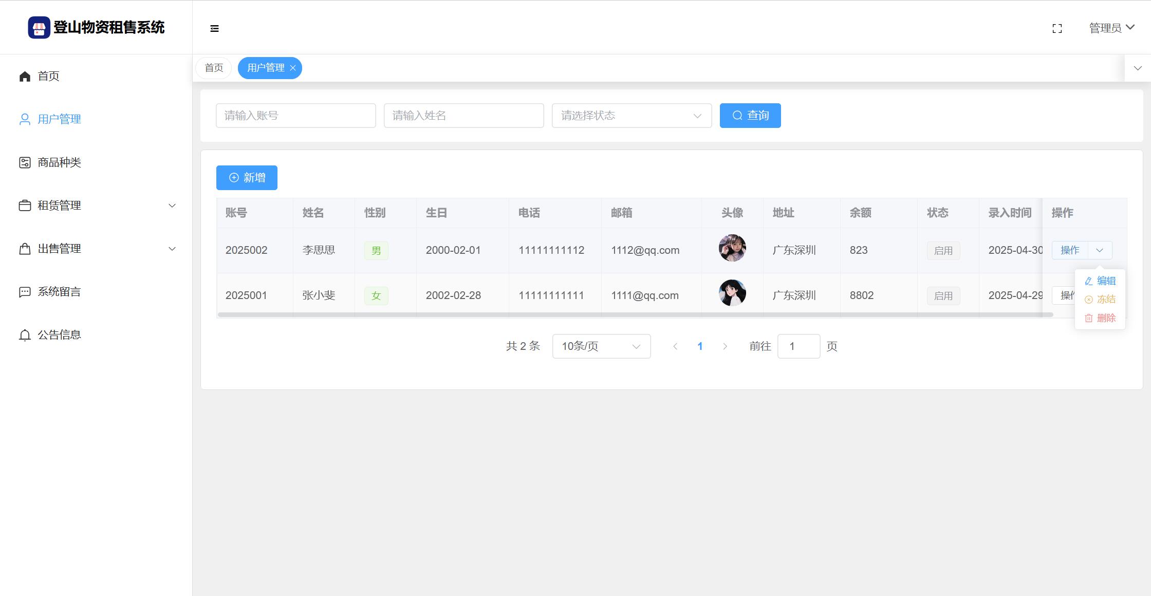Image resolution: width=1151 pixels, height=596 pixels.
Task: Click the table's horizontal scrollbar
Action: click(635, 314)
